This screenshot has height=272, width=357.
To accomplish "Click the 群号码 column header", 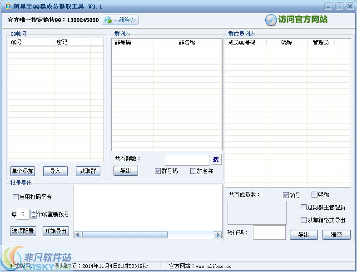I will [133, 43].
